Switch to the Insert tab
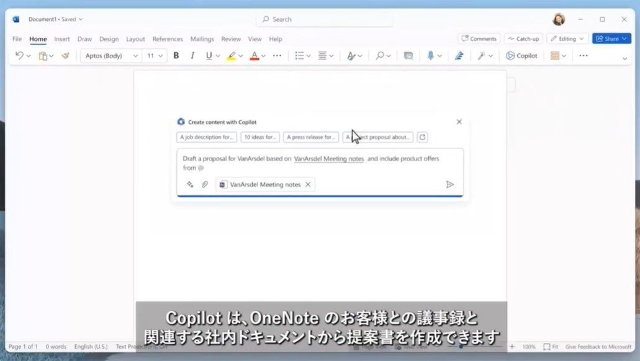The width and height of the screenshot is (640, 361). click(x=62, y=38)
